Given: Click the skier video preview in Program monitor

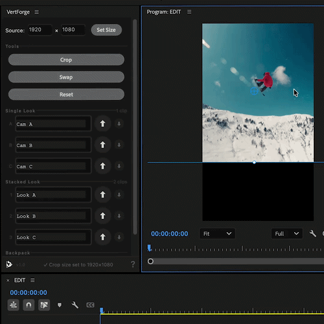Looking at the screenshot, I should tap(258, 93).
